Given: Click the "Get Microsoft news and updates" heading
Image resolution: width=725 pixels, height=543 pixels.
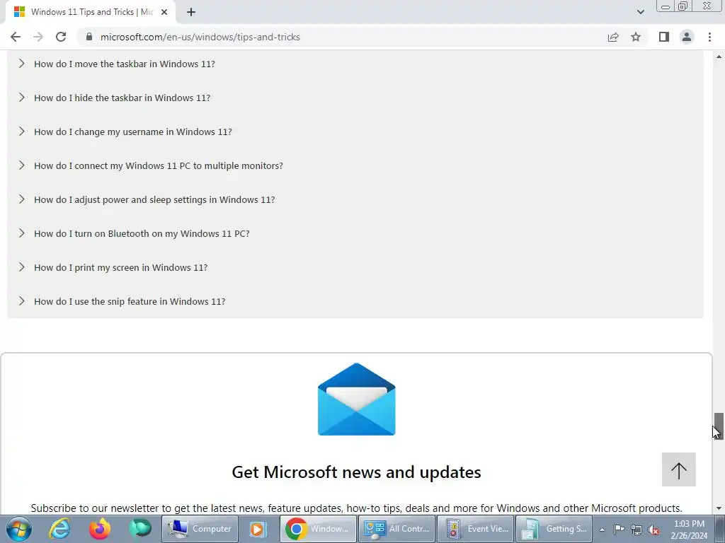Looking at the screenshot, I should (x=357, y=472).
